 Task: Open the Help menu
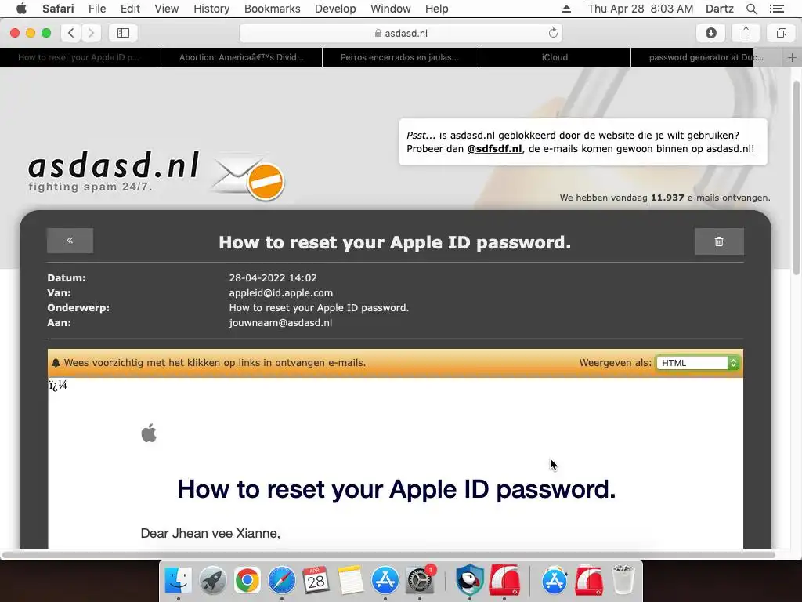pos(437,9)
